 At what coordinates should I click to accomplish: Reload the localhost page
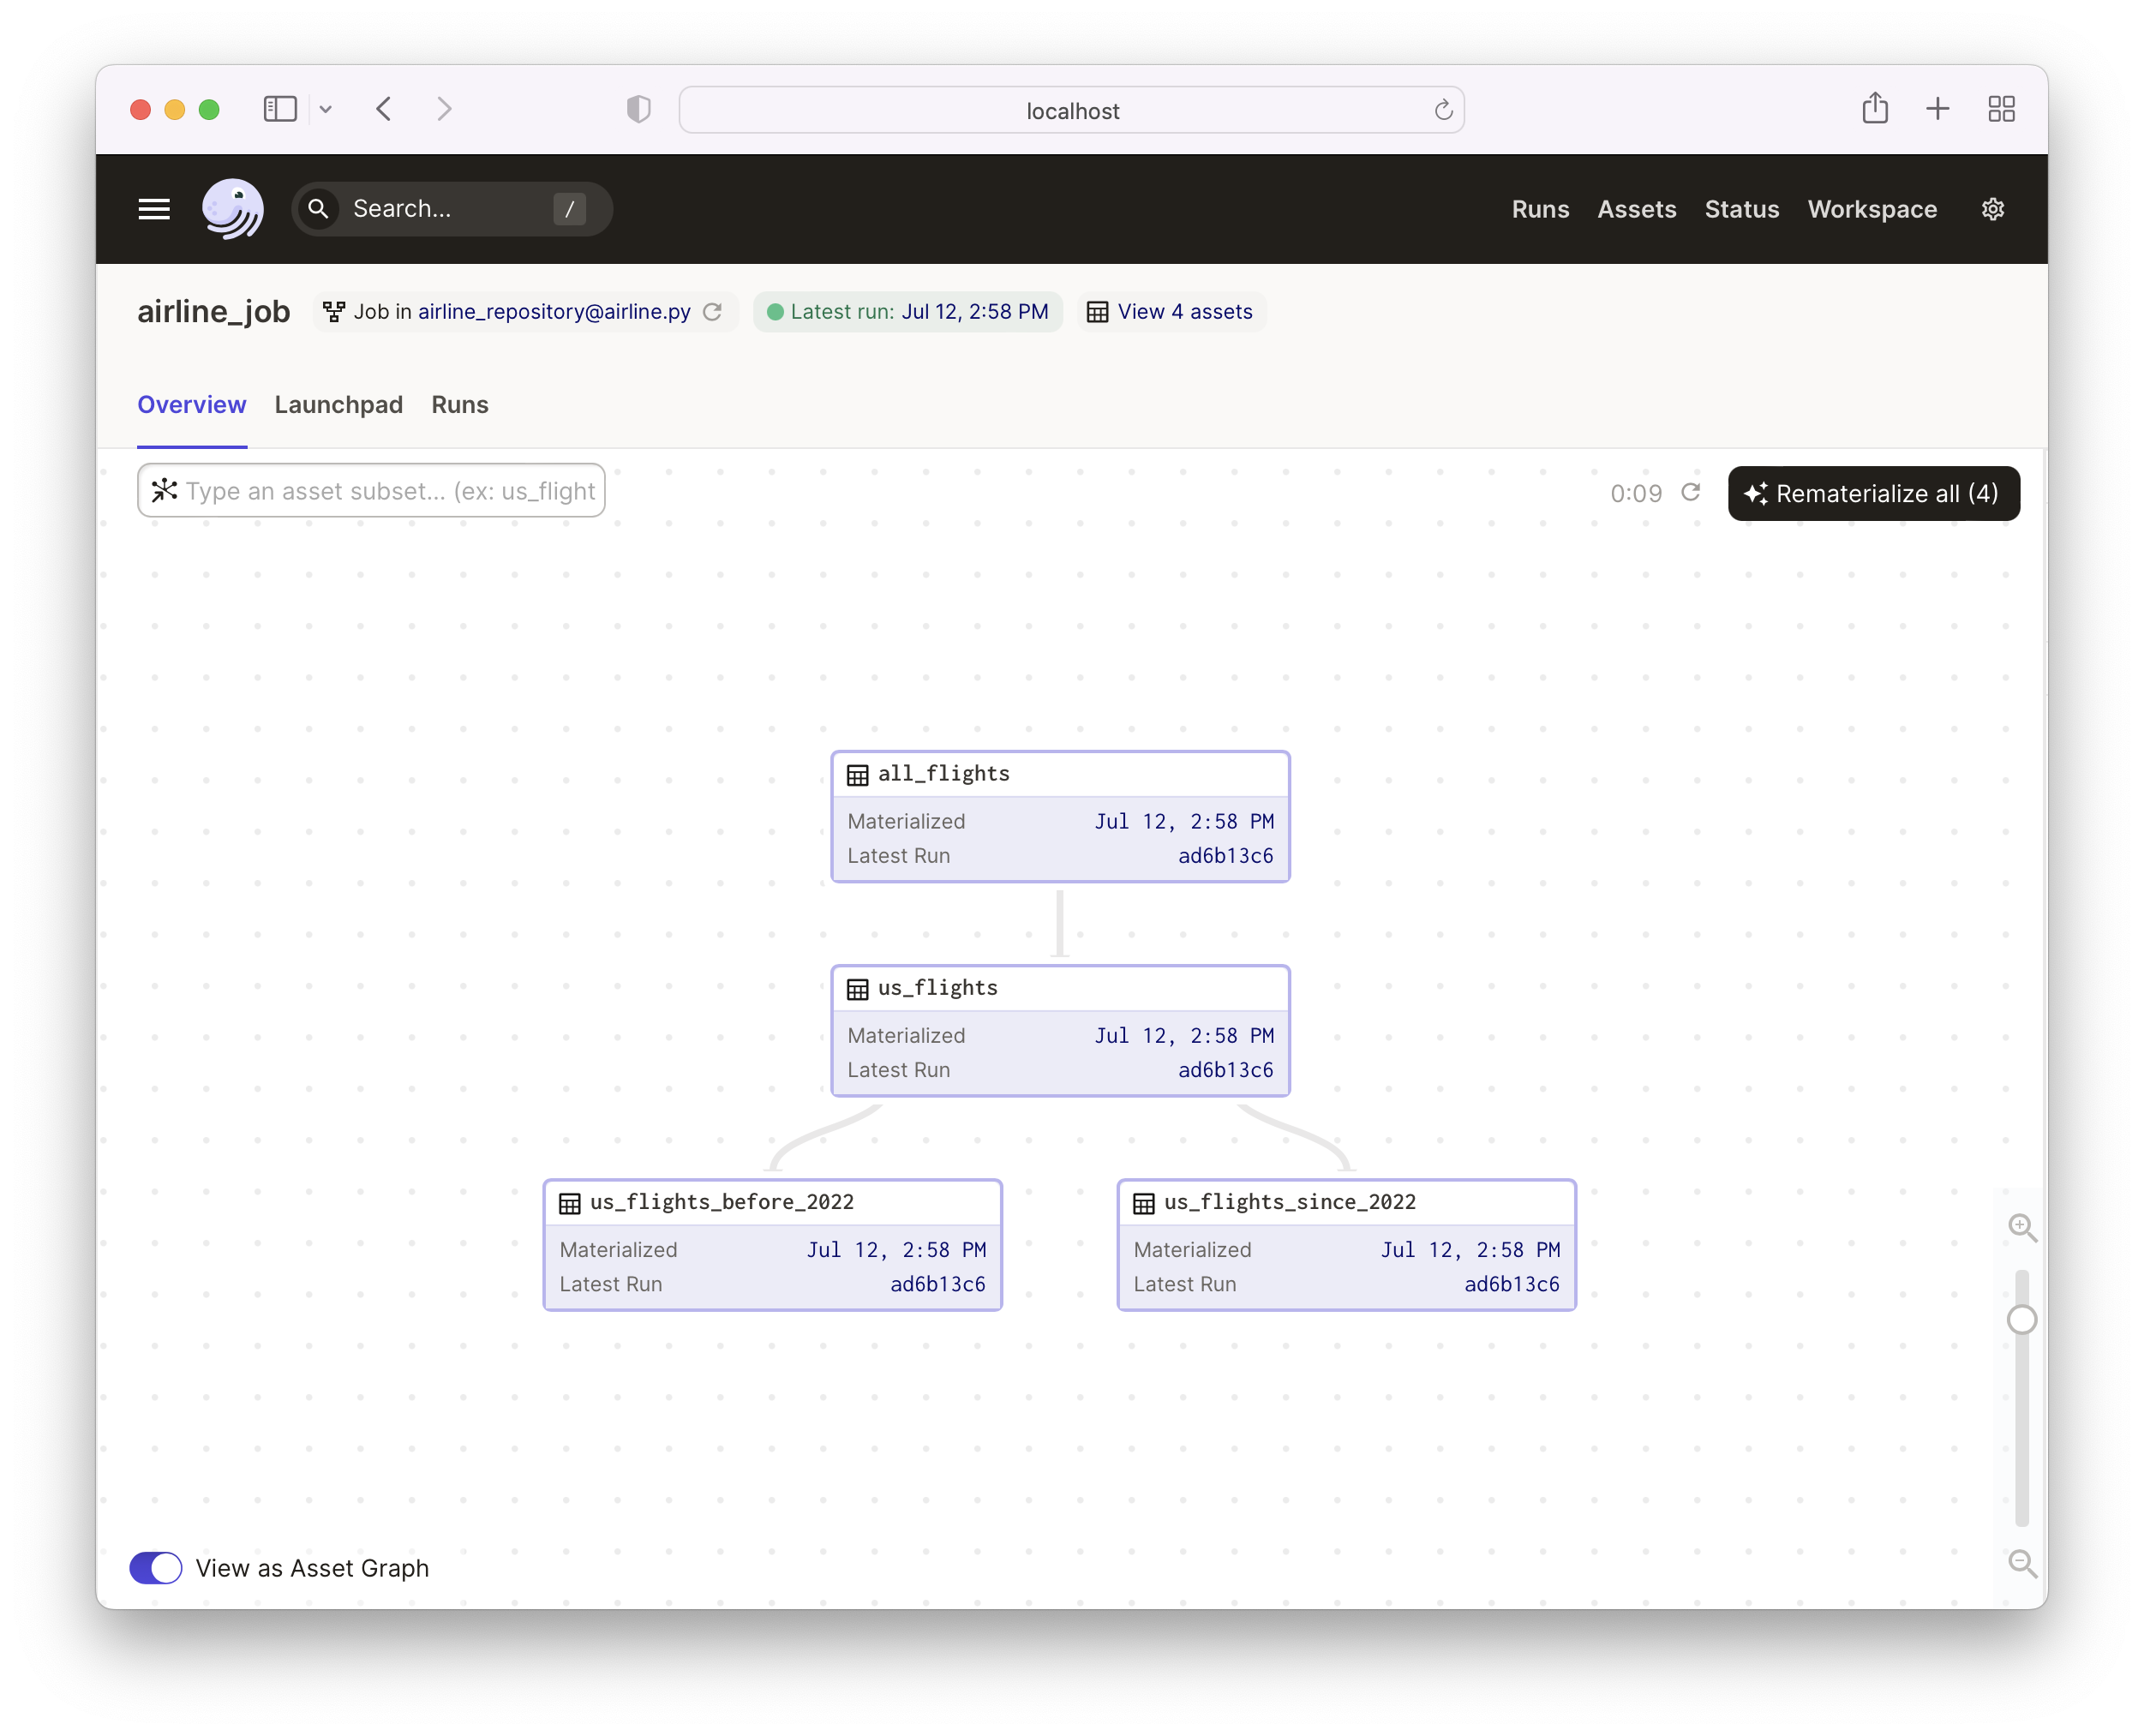pyautogui.click(x=1442, y=110)
